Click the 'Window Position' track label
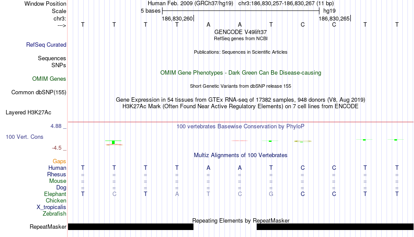 coord(45,3)
